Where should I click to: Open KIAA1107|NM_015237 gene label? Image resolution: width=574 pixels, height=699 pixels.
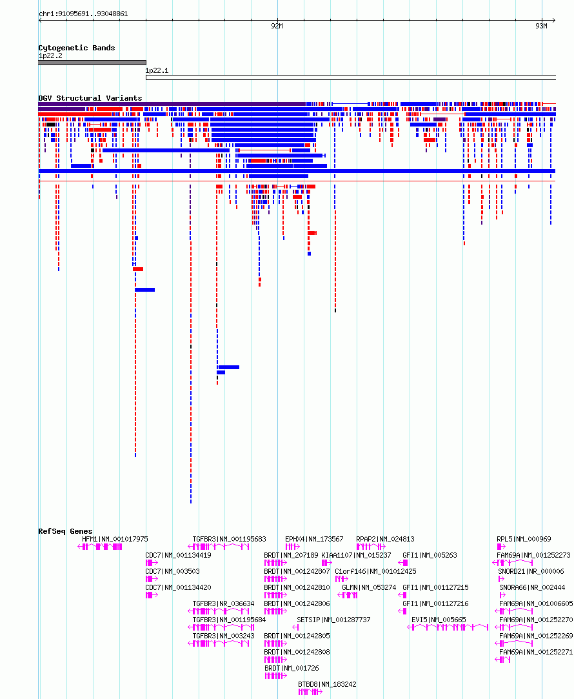[x=356, y=555]
